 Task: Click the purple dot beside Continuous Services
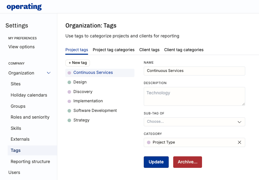point(69,73)
